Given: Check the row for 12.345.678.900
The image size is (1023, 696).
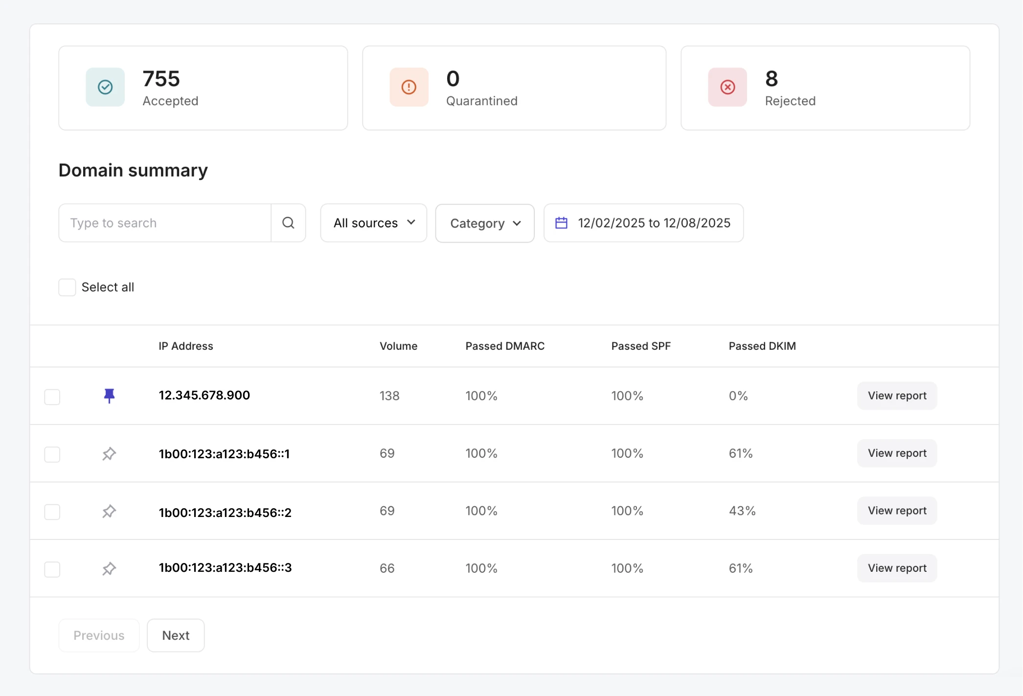Looking at the screenshot, I should (52, 397).
